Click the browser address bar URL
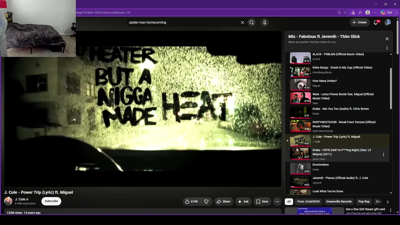The height and width of the screenshot is (225, 400). tap(103, 12)
